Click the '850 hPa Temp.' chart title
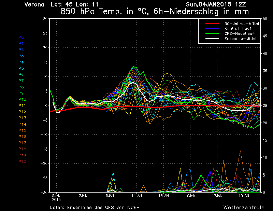Viewport: 273px width, 211px height. [x=91, y=12]
